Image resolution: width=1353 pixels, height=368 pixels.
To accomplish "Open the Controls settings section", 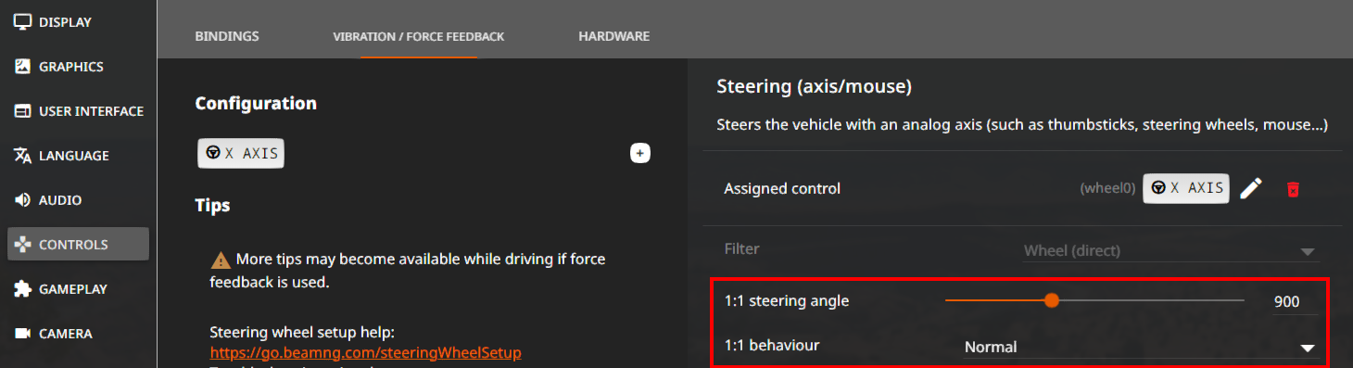I will 78,245.
